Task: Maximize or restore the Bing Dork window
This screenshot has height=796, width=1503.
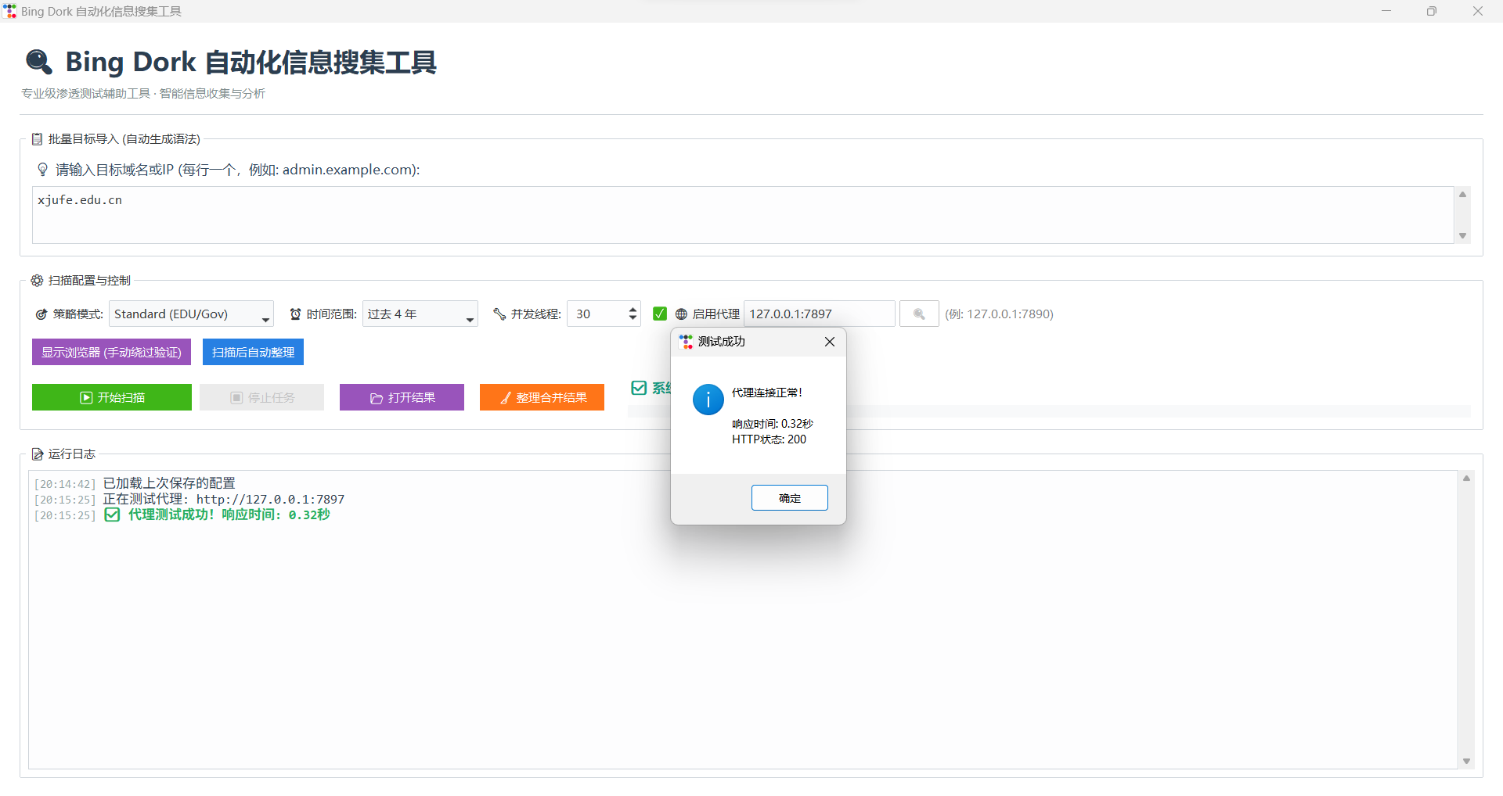Action: click(x=1432, y=11)
